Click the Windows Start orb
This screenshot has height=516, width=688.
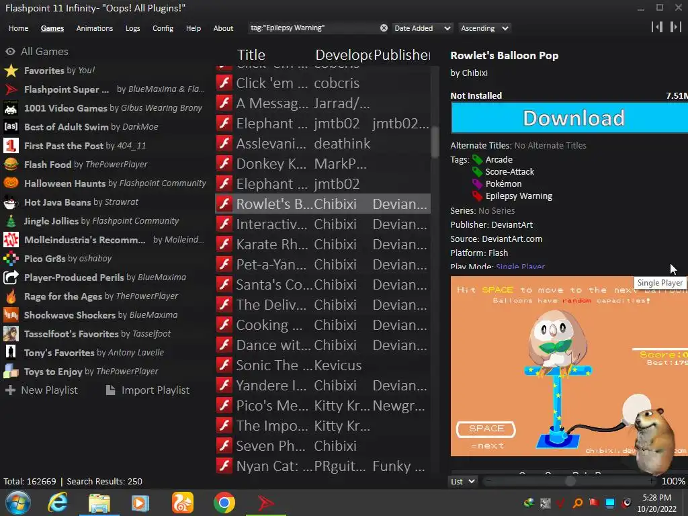(18, 503)
